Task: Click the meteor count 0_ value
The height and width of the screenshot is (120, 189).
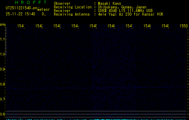Action: tap(44, 14)
